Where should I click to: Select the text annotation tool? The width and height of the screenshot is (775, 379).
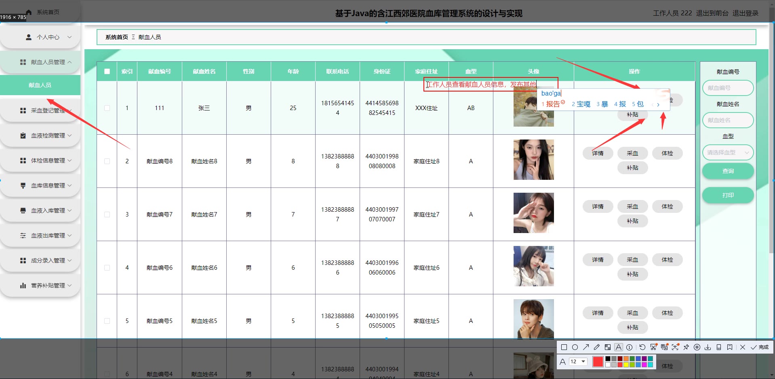[619, 347]
